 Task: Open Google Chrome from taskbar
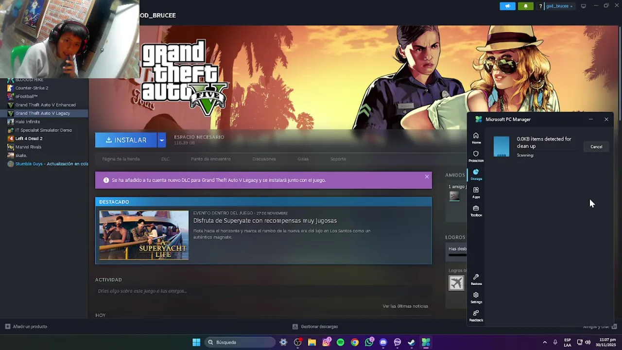355,342
